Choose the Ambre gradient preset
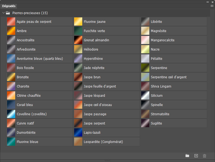 pyautogui.click(x=11, y=31)
